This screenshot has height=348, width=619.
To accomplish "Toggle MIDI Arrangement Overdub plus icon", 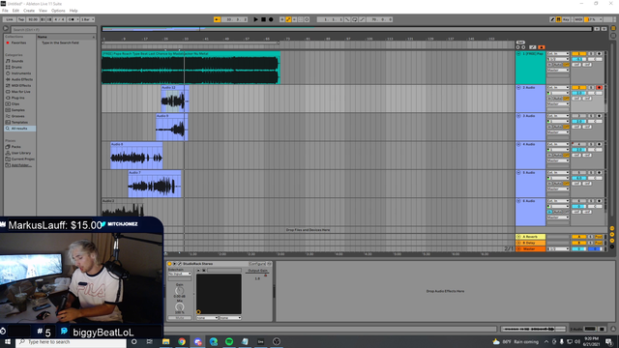I will pyautogui.click(x=281, y=19).
